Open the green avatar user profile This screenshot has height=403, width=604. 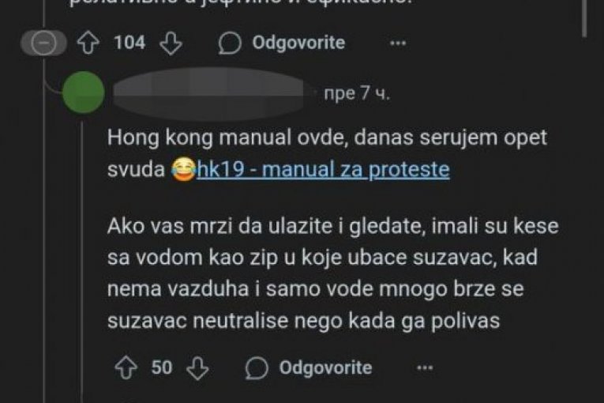(x=83, y=92)
